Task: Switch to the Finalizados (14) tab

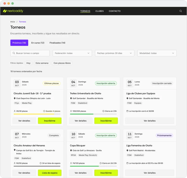Action: coord(57,43)
